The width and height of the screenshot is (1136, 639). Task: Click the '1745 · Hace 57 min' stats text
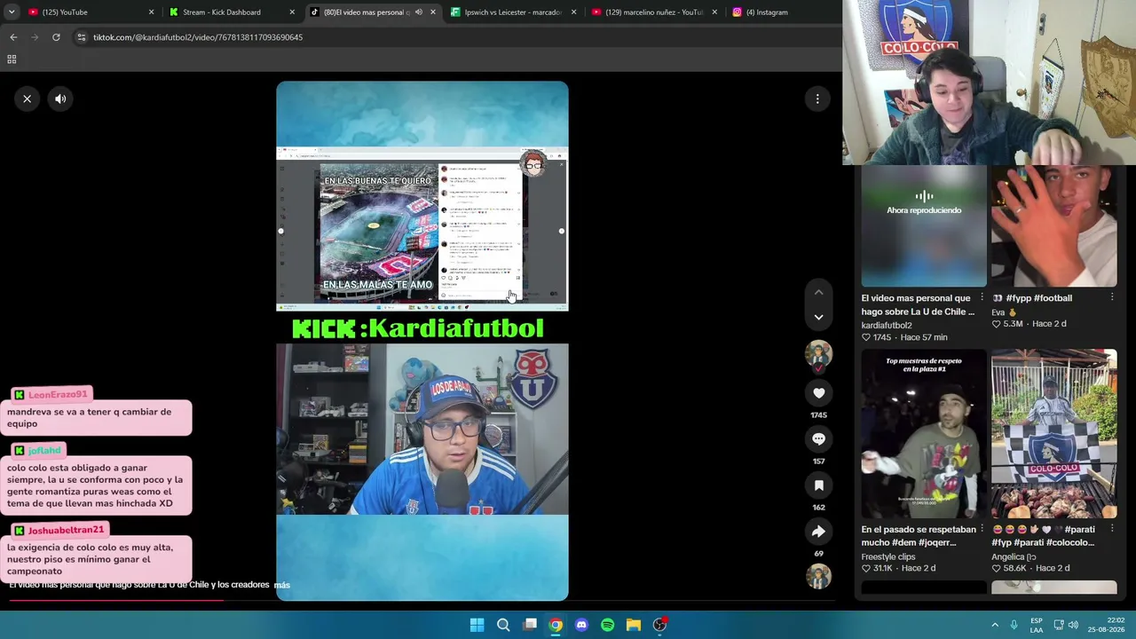pos(904,337)
